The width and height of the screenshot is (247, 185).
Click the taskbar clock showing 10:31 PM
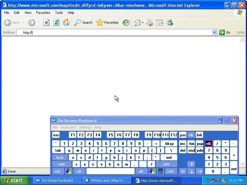(236, 180)
